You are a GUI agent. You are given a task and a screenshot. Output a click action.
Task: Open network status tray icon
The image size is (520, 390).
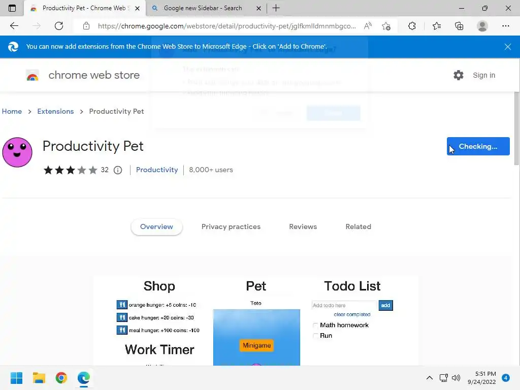pyautogui.click(x=443, y=378)
